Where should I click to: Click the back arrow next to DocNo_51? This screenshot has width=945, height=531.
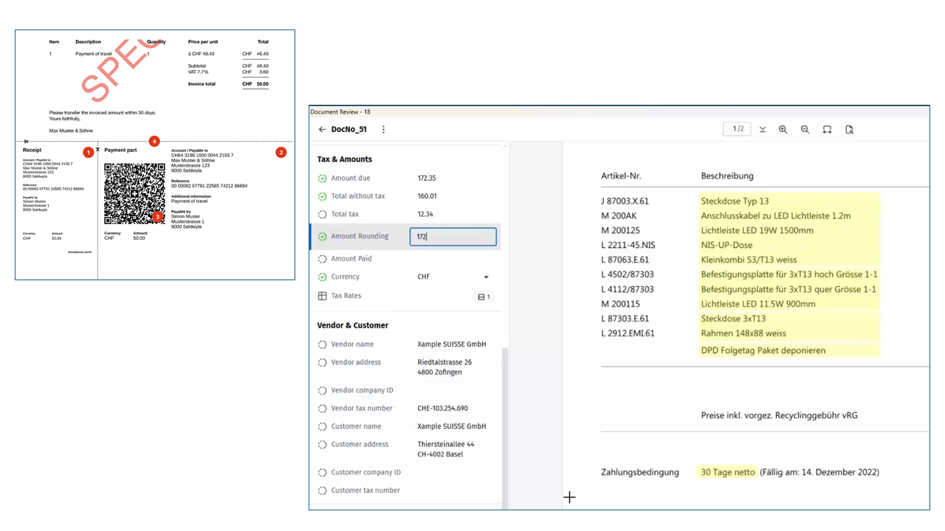(x=322, y=130)
